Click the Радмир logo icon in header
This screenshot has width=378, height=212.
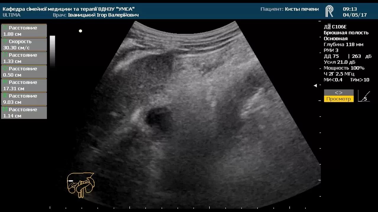pos(329,11)
